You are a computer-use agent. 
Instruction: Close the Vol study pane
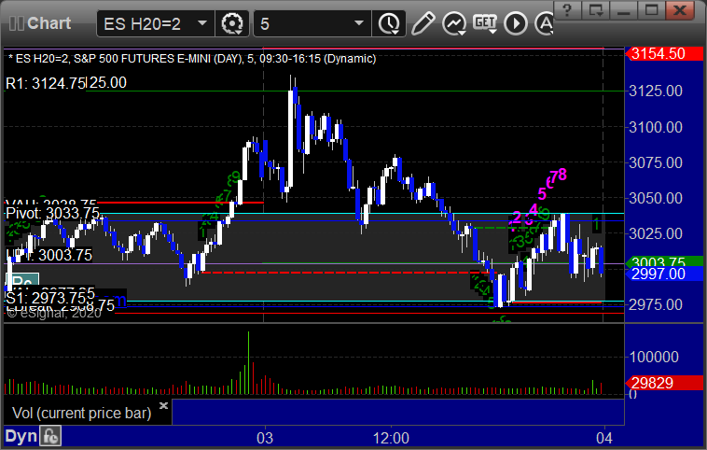click(163, 405)
